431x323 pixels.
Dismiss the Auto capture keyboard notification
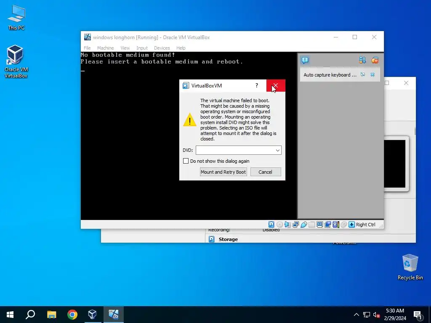[x=372, y=74]
